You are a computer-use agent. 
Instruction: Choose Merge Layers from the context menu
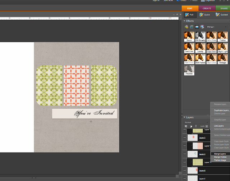coord(220,154)
